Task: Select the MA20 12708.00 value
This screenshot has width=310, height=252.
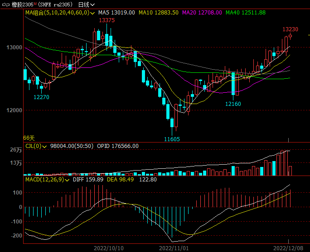Action: pyautogui.click(x=202, y=13)
